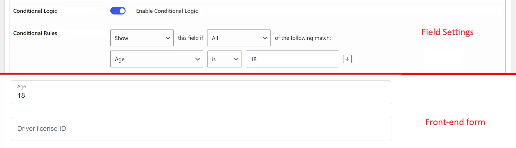Click the "Conditional Logic" setting label
Viewport: 516px width, 148px height.
pyautogui.click(x=35, y=11)
